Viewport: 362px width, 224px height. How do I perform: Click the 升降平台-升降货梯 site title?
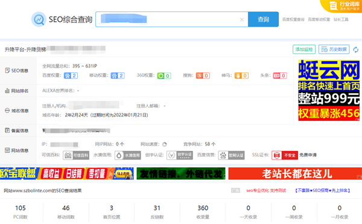[x=25, y=50]
